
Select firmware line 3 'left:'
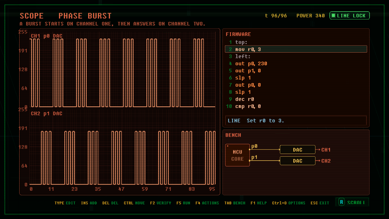pyautogui.click(x=296, y=57)
